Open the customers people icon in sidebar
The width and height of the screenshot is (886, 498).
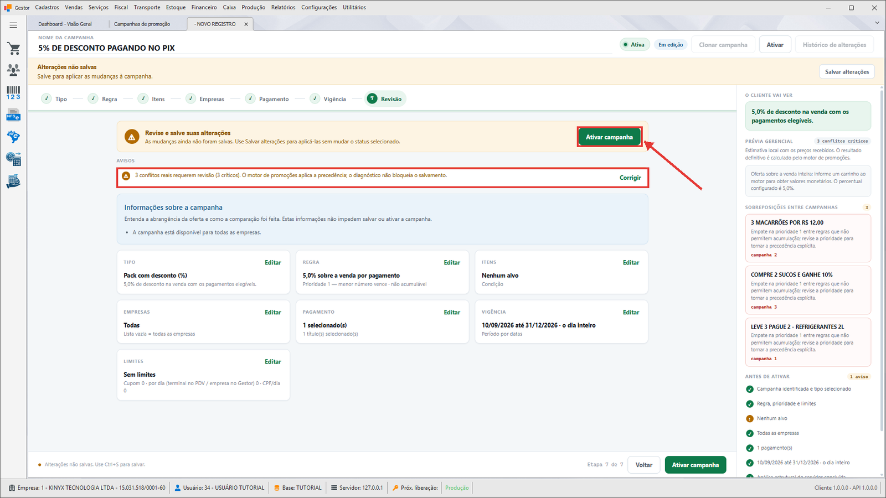coord(13,70)
